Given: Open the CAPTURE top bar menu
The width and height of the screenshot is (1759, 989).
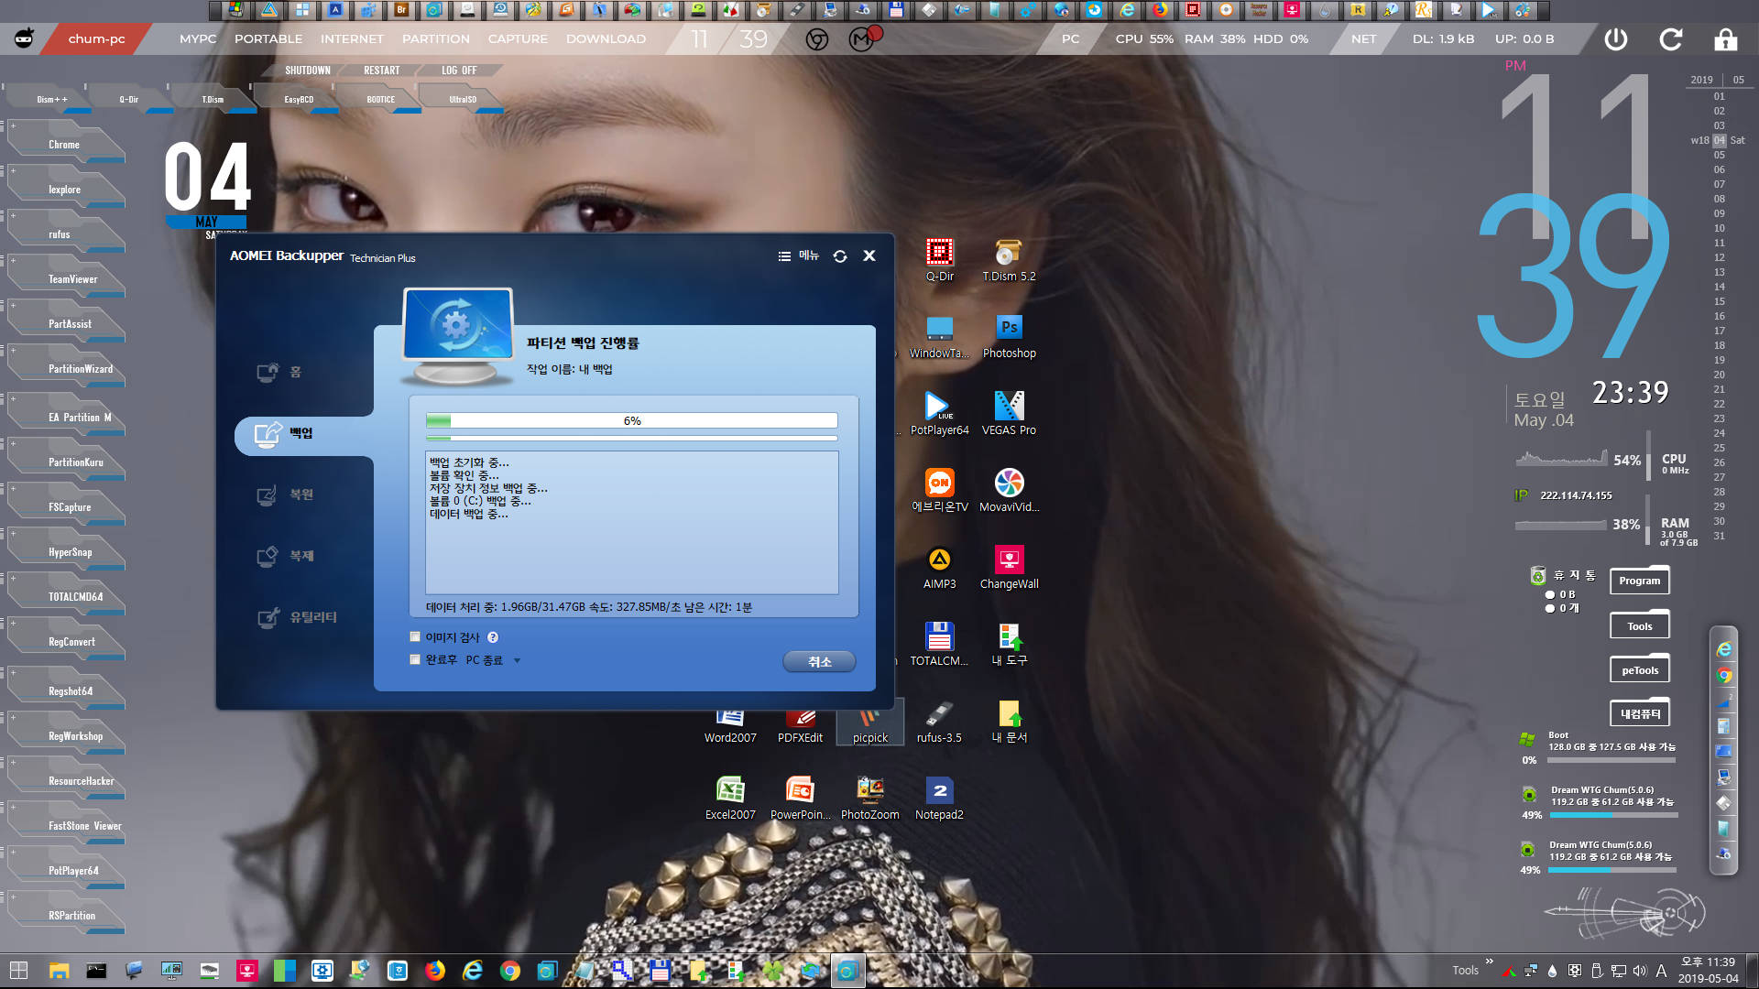Looking at the screenshot, I should click(518, 39).
